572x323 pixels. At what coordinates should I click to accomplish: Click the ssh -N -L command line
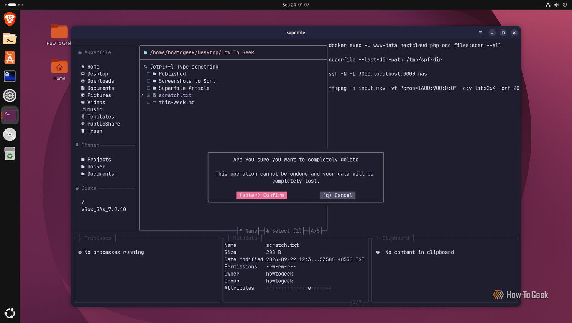pyautogui.click(x=378, y=74)
